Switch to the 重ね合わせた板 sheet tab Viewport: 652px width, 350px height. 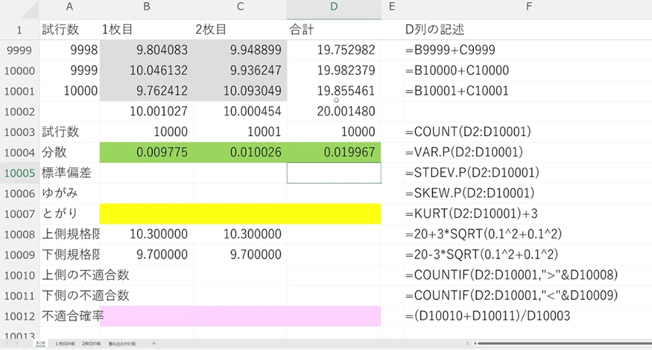click(123, 343)
